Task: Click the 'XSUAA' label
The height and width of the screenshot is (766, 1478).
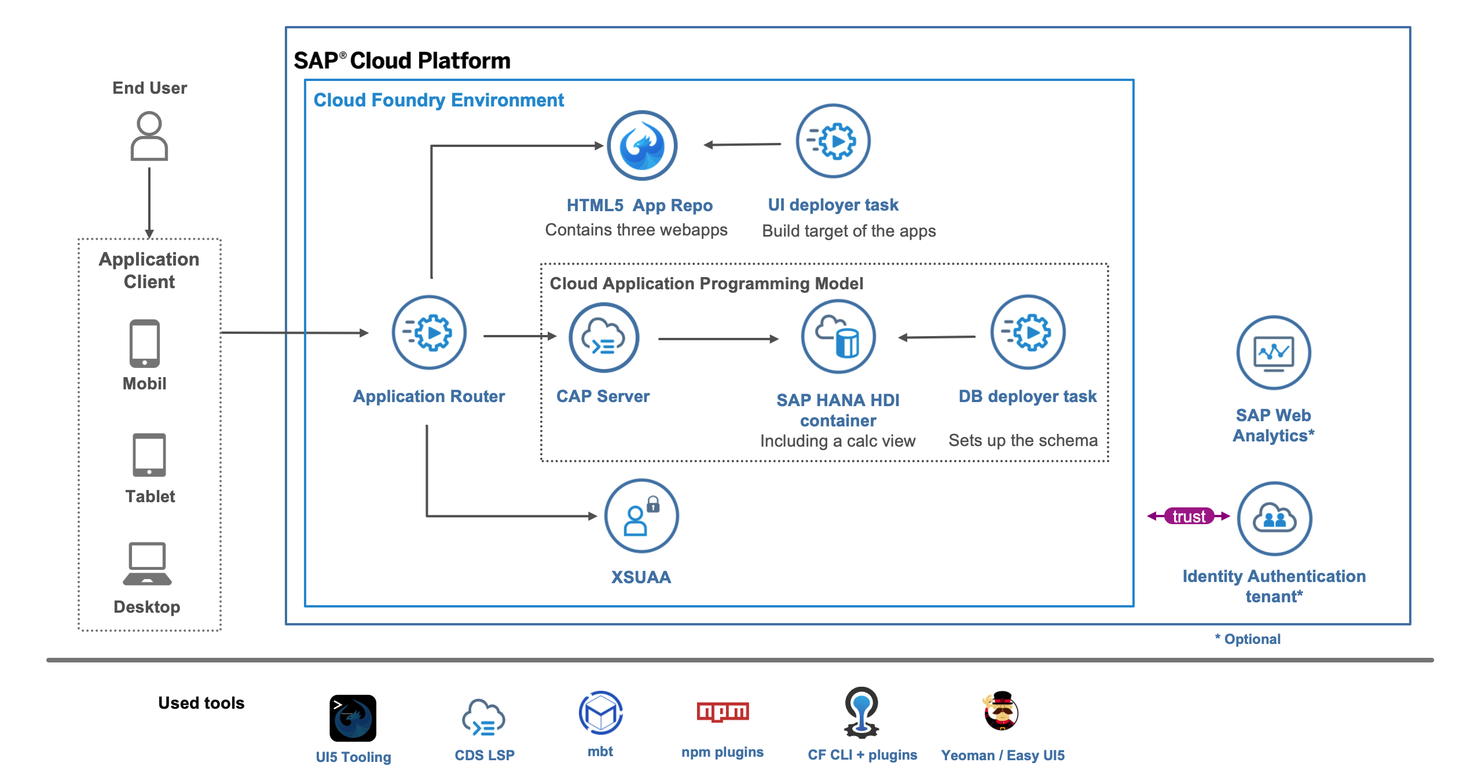Action: click(641, 577)
